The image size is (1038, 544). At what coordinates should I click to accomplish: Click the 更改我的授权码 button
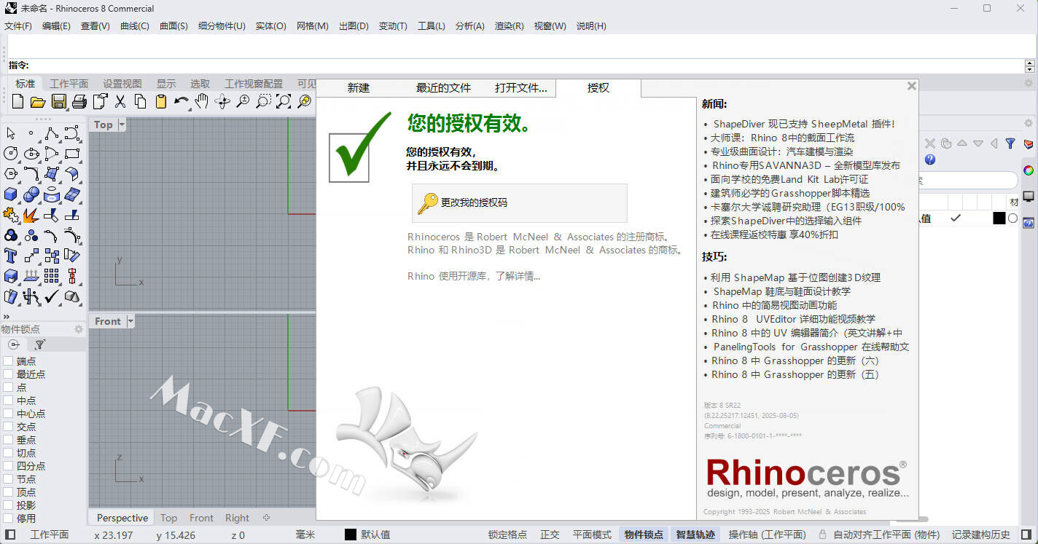tap(520, 202)
